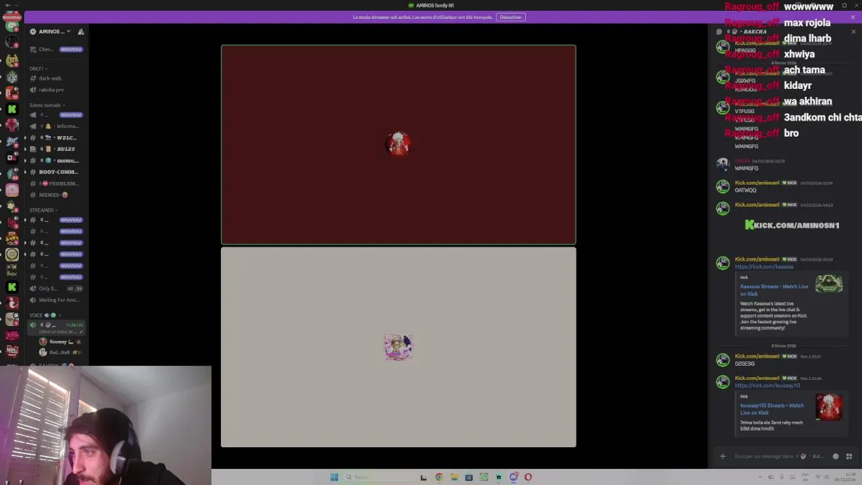Open the WELC... channel
This screenshot has width=862, height=485.
tap(57, 137)
